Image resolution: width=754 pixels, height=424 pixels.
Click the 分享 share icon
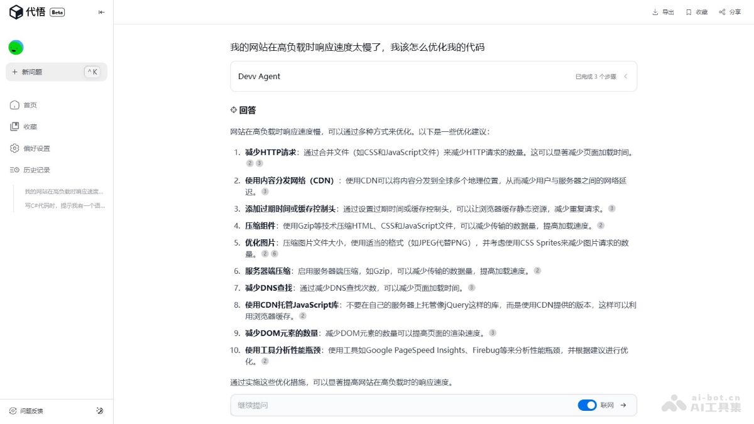[x=721, y=11]
